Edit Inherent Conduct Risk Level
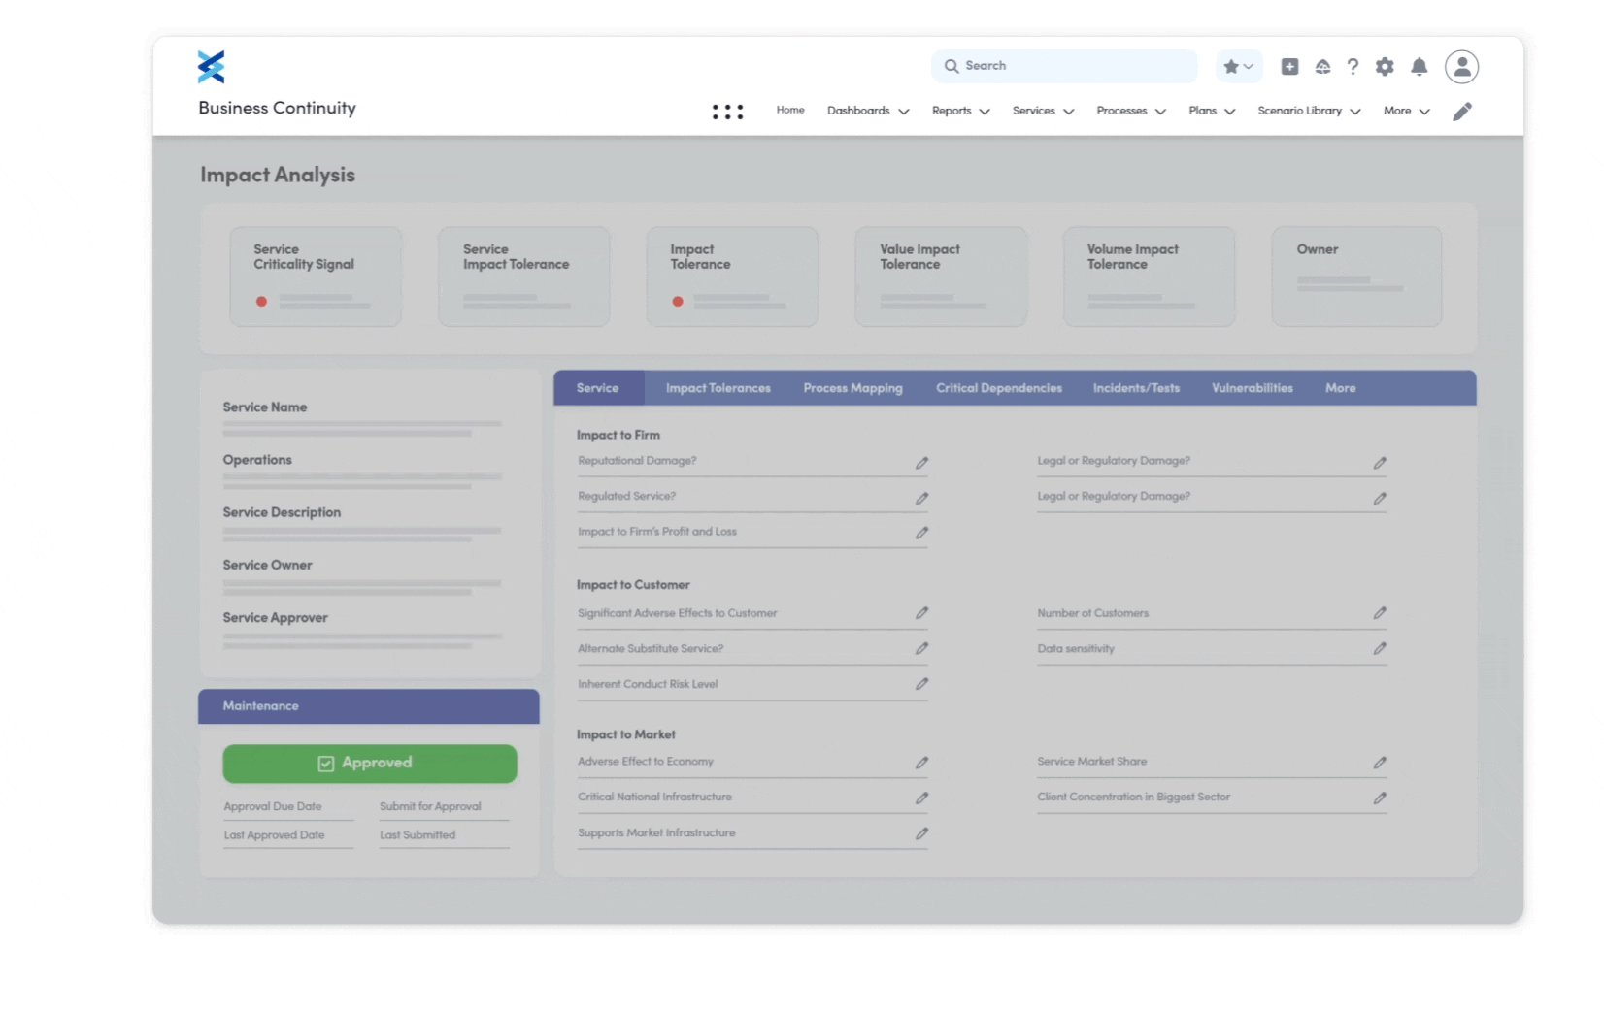Image resolution: width=1604 pixels, height=1010 pixels. [921, 684]
